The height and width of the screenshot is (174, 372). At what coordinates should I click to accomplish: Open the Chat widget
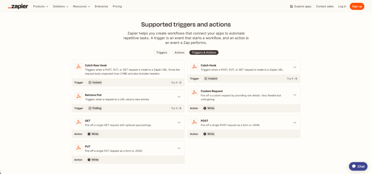click(x=358, y=166)
